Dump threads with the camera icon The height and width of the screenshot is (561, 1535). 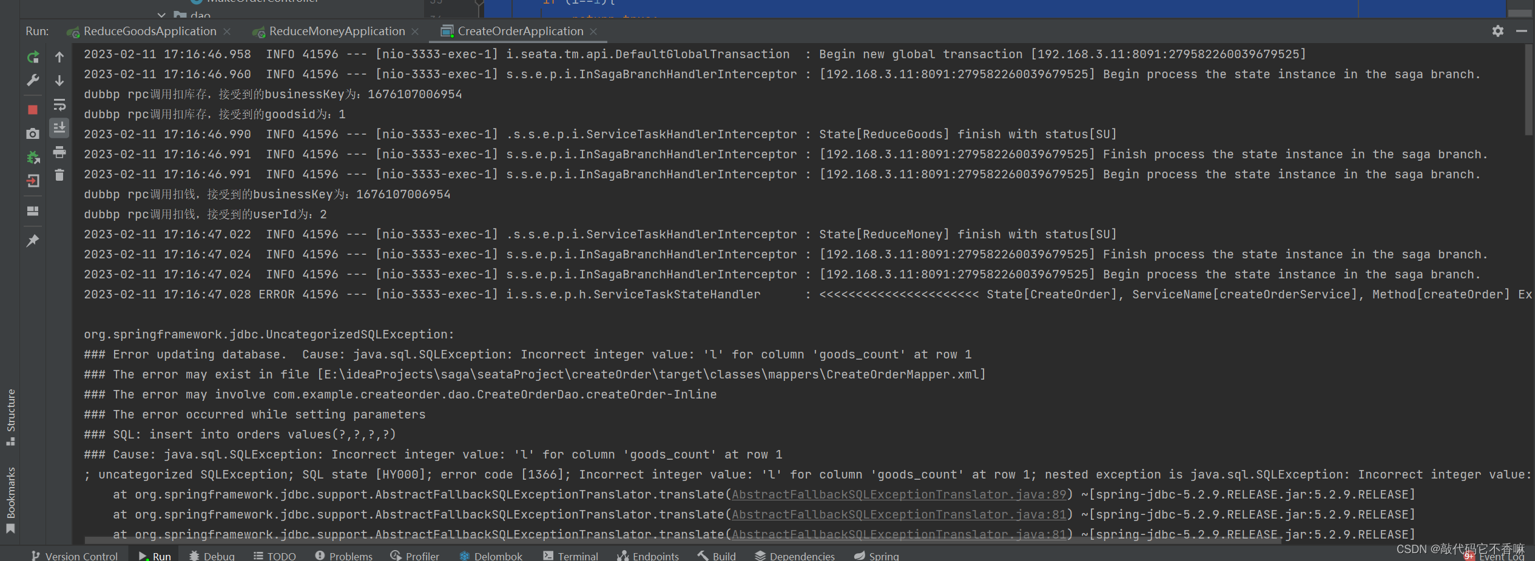tap(33, 133)
